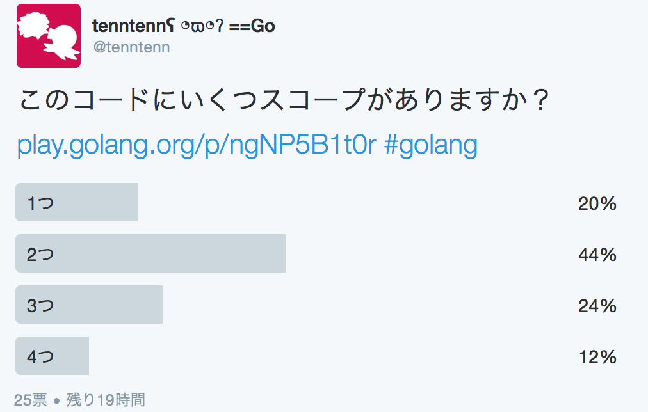648x412 pixels.
Task: Click the 44% result label
Action: coord(597,254)
